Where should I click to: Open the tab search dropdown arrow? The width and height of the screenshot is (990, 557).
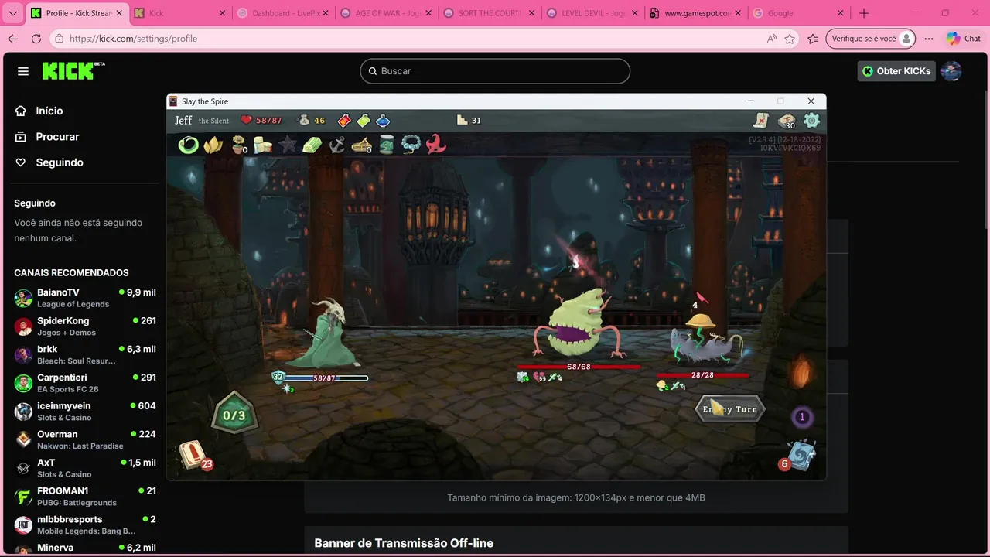pyautogui.click(x=12, y=13)
